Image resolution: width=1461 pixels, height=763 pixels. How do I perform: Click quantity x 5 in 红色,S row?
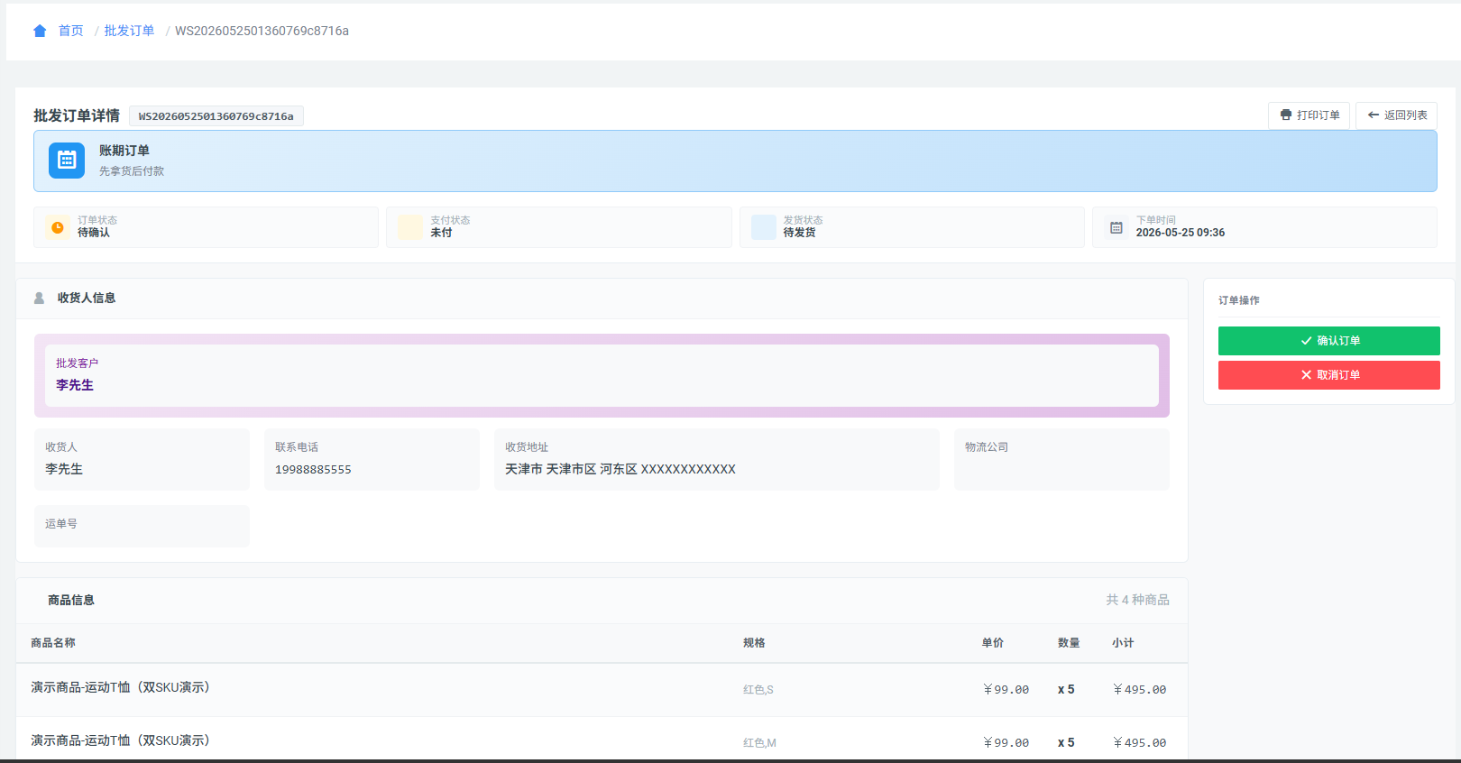pyautogui.click(x=1066, y=690)
